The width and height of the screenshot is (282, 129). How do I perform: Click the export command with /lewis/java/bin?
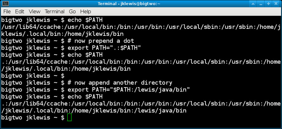point(129,90)
